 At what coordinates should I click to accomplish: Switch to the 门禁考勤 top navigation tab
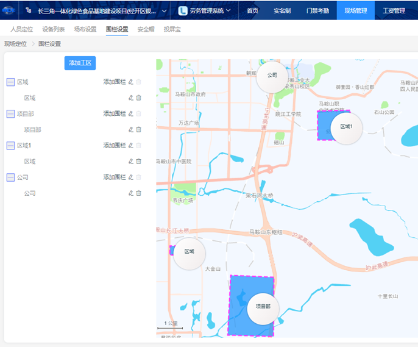click(317, 10)
